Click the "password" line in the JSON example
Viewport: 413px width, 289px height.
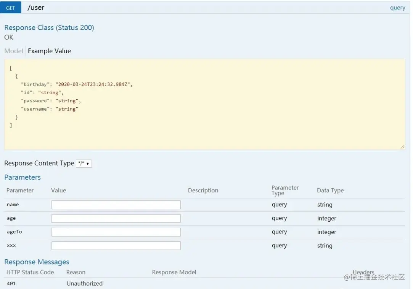[51, 101]
